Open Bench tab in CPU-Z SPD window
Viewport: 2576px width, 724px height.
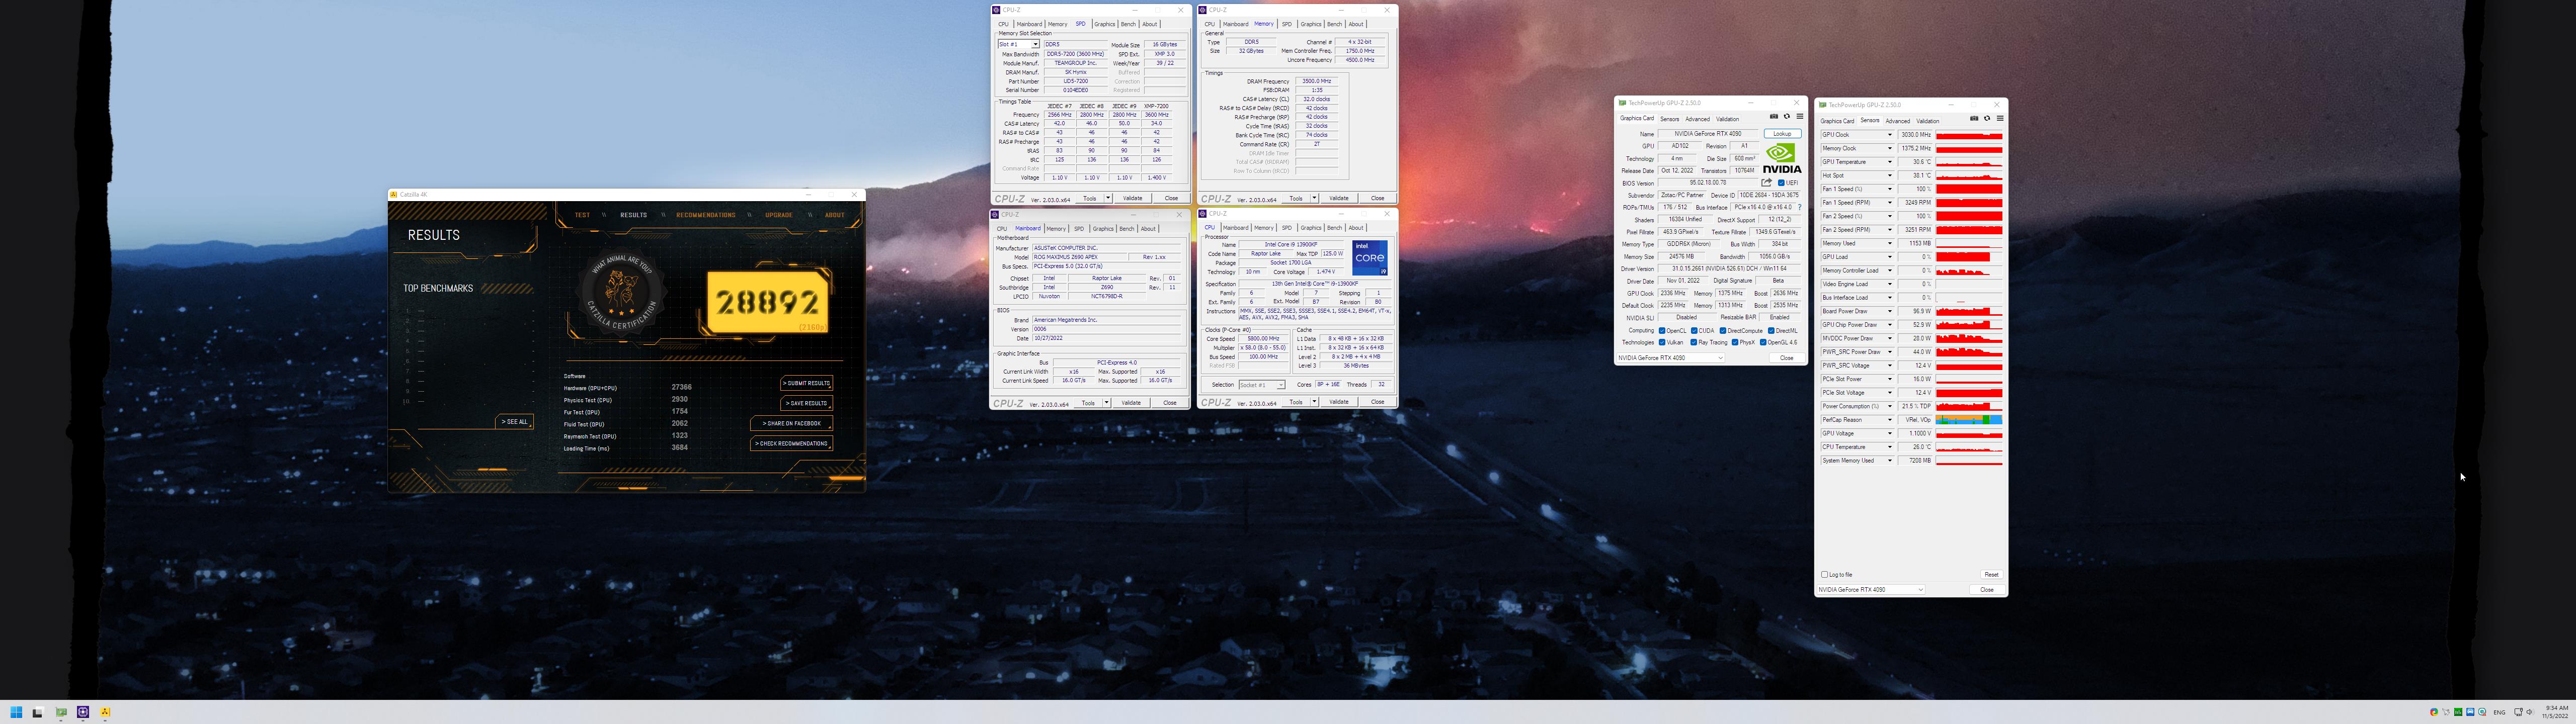tap(1128, 24)
